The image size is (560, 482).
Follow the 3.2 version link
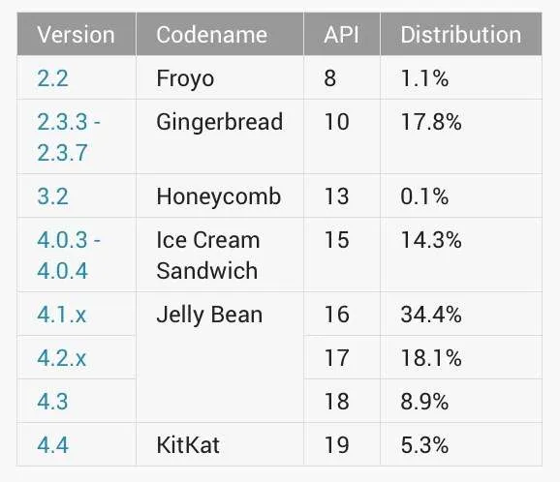52,196
